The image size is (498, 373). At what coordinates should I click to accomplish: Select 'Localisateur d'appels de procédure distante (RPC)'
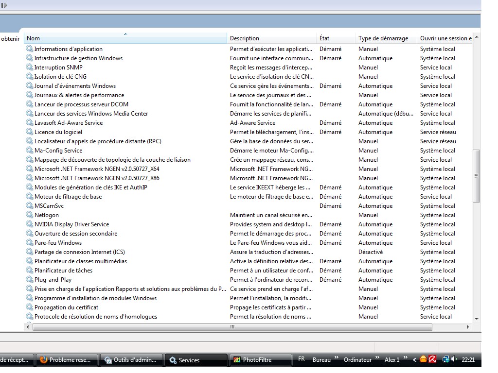coord(98,141)
